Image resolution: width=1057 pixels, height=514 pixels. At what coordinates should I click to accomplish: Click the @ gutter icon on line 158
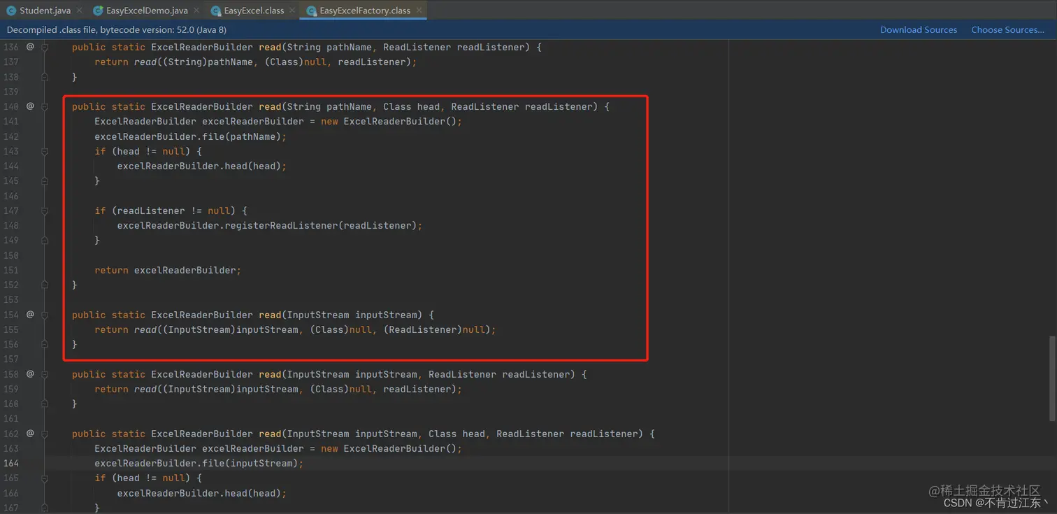[x=30, y=374]
